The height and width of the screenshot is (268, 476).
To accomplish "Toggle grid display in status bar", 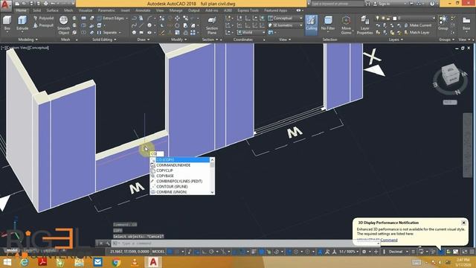I will tap(170, 252).
